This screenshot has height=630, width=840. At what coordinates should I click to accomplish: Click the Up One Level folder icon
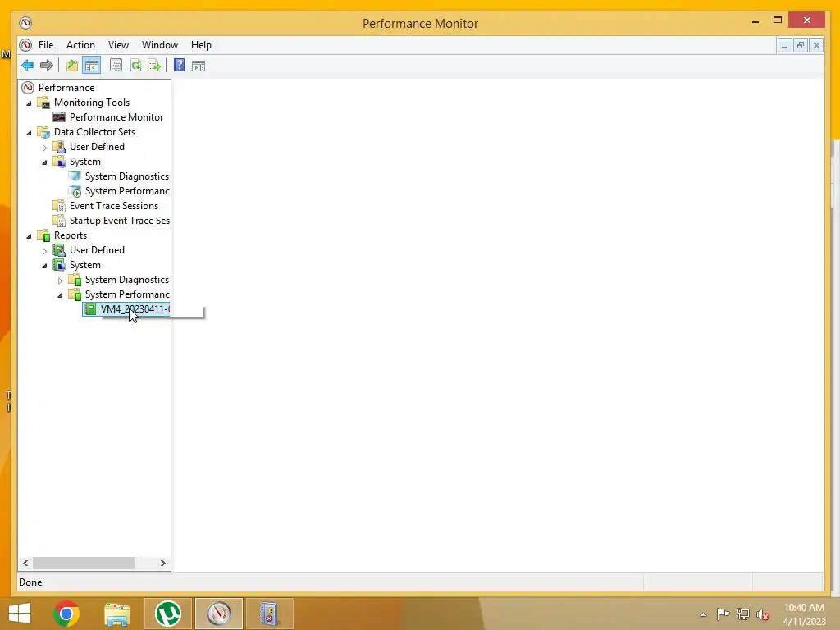pos(72,66)
